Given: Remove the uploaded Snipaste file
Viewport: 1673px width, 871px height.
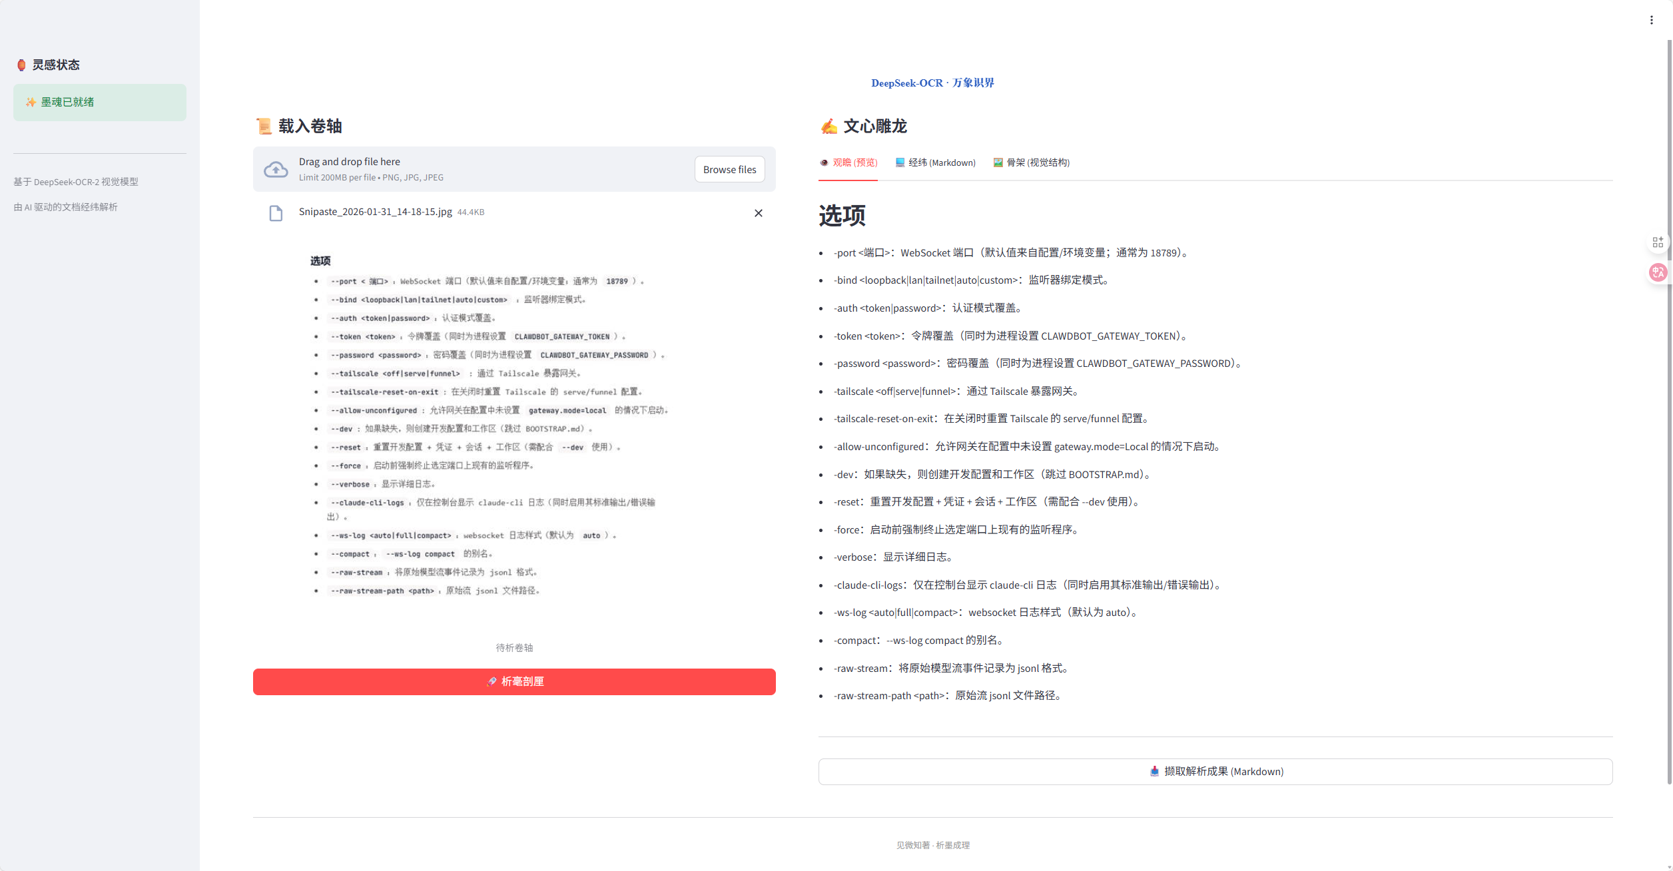Looking at the screenshot, I should pyautogui.click(x=758, y=213).
